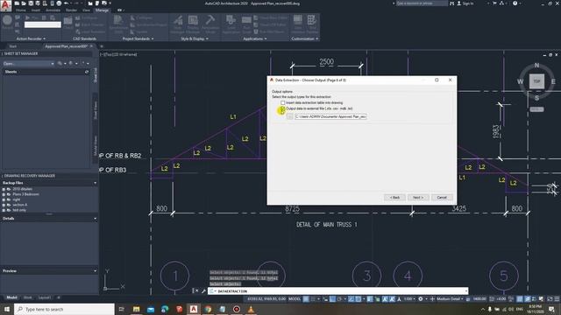561x315 pixels.
Task: Click the new drawing tab plus button
Action: (102, 46)
